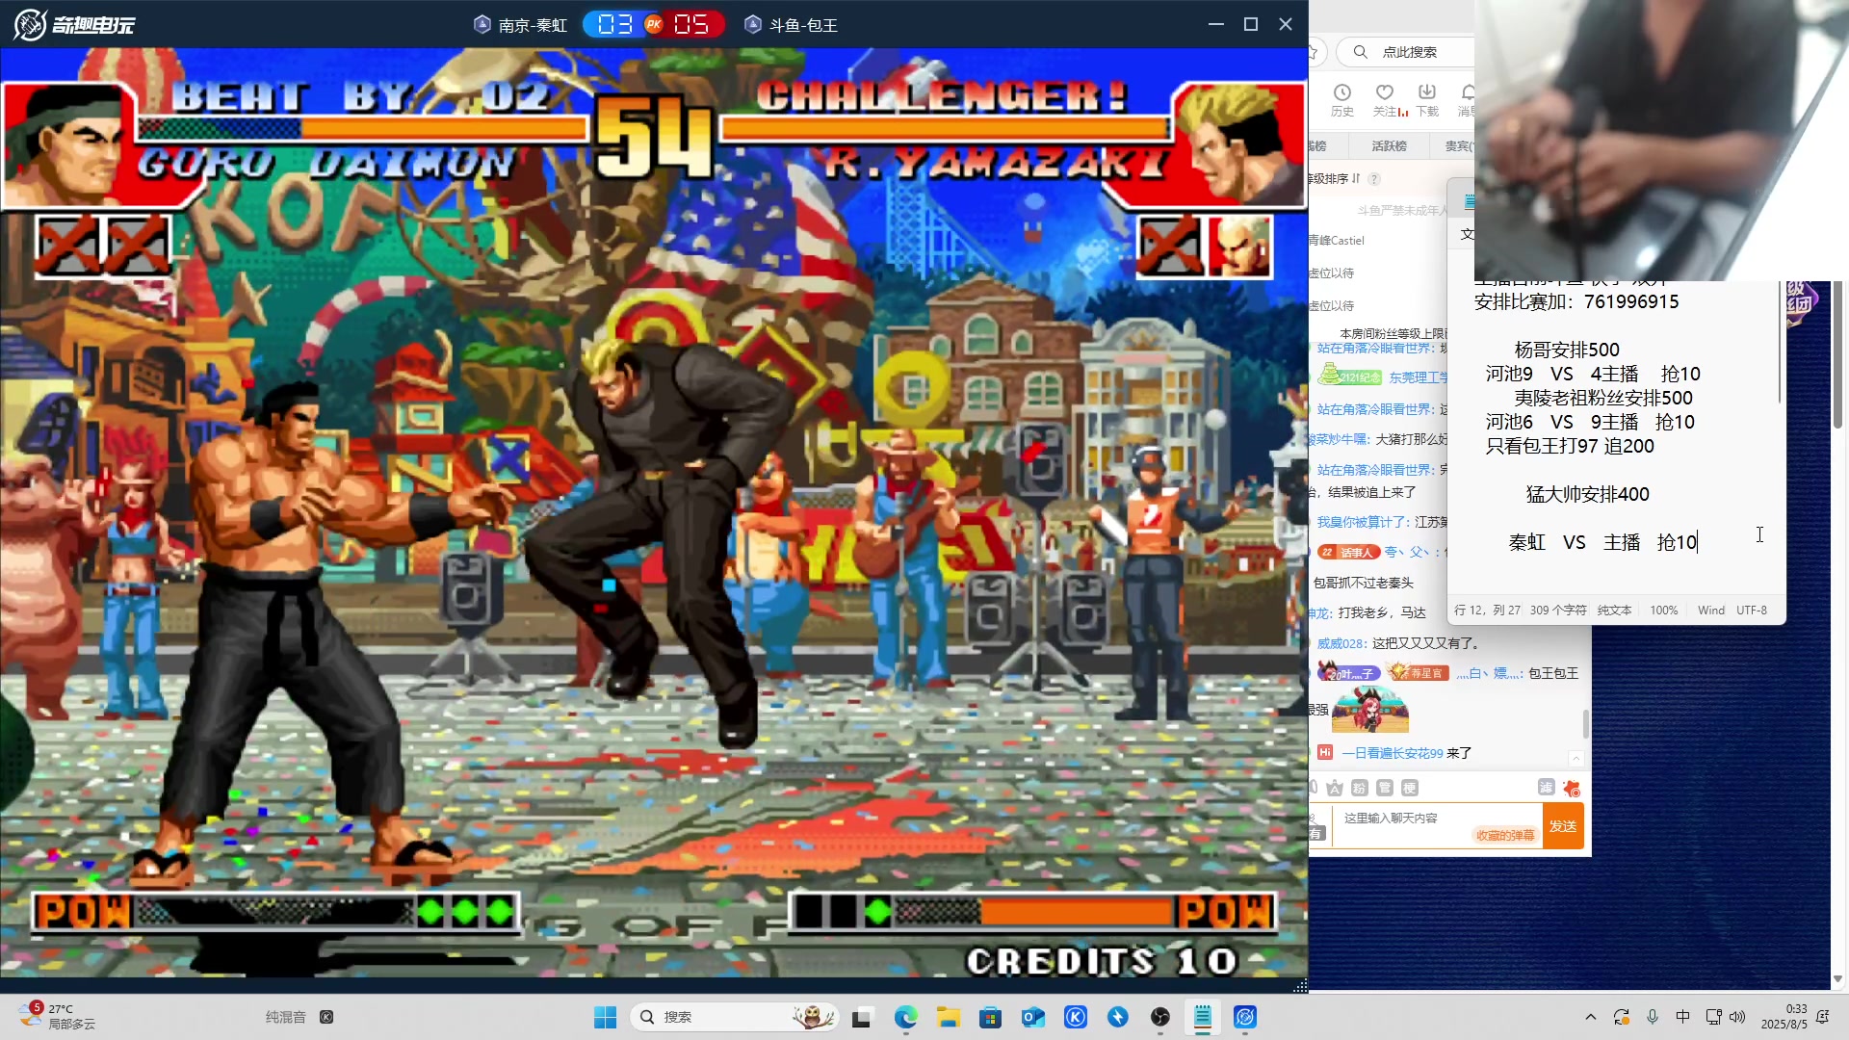Image resolution: width=1849 pixels, height=1040 pixels.
Task: Click the 纯混音 label on taskbar
Action: (285, 1017)
